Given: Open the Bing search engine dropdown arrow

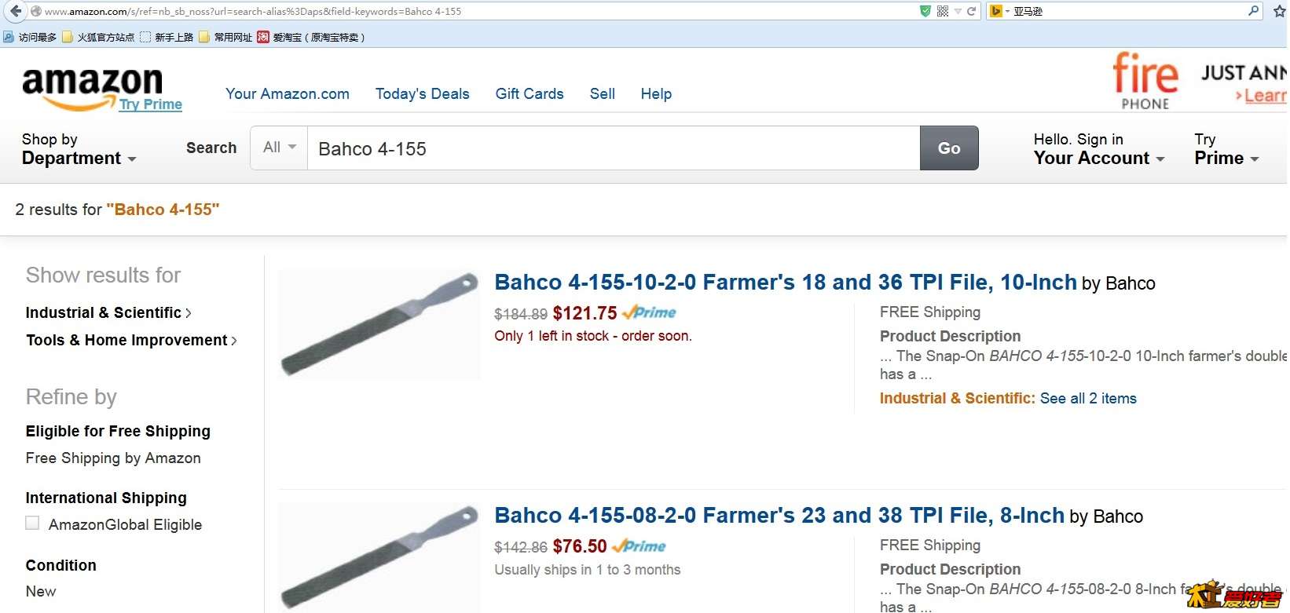Looking at the screenshot, I should [1007, 12].
